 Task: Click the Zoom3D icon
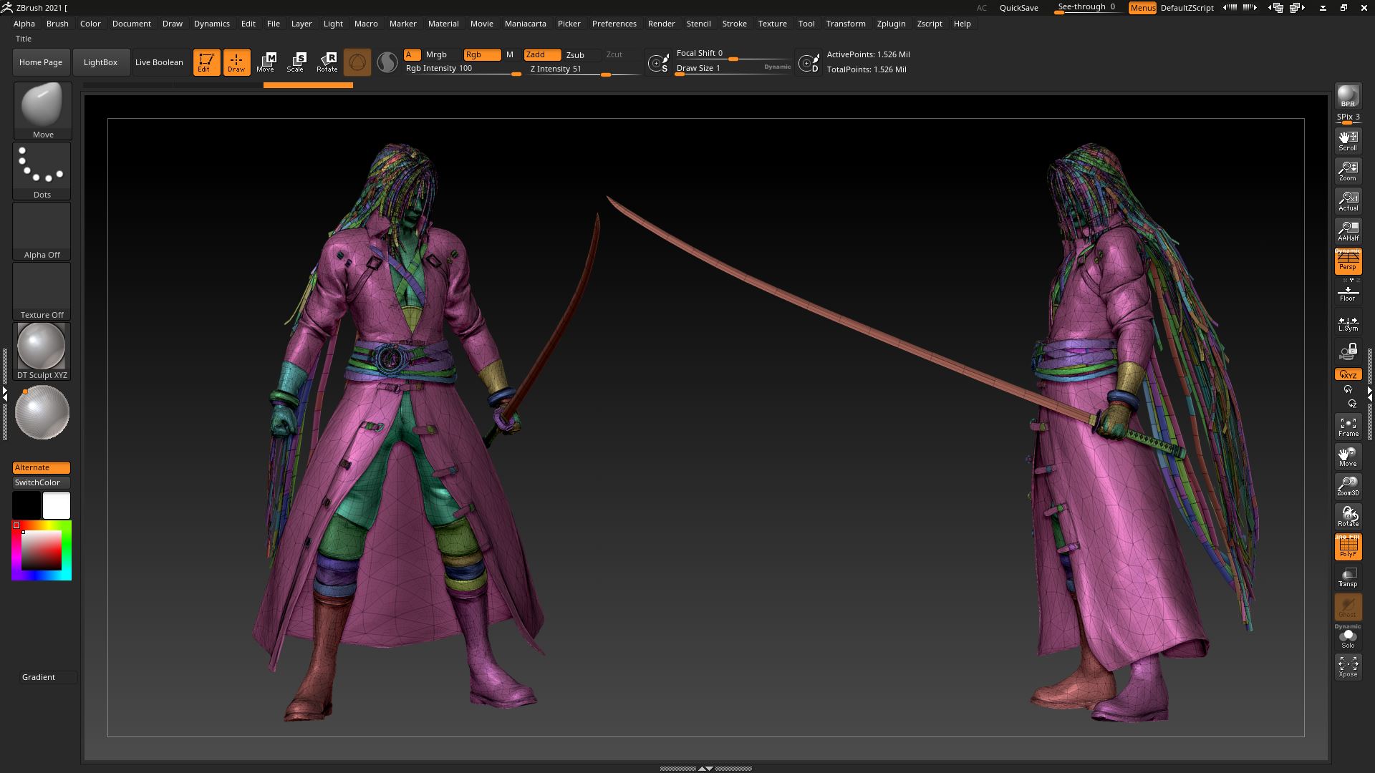coord(1348,486)
